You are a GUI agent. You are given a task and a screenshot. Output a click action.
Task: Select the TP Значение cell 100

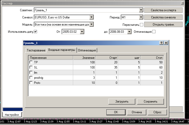pos(84,62)
